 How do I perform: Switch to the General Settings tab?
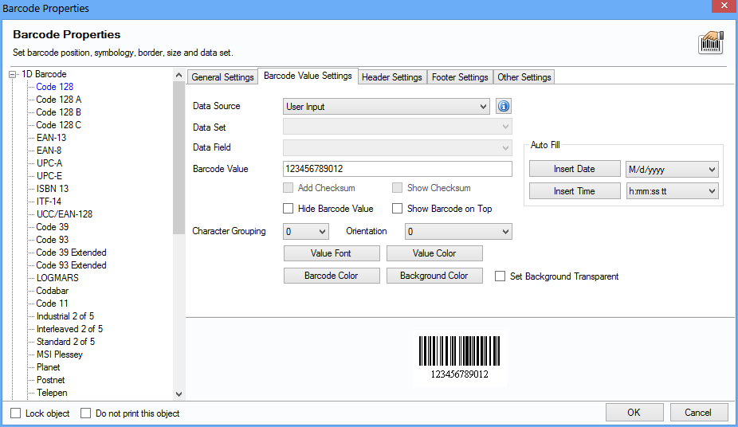222,77
